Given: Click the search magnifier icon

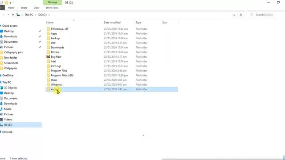Looking at the screenshot, I should pos(251,15).
